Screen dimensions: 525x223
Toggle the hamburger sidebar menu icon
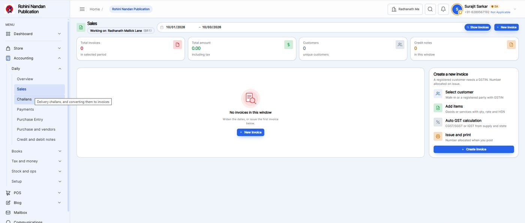pyautogui.click(x=82, y=9)
